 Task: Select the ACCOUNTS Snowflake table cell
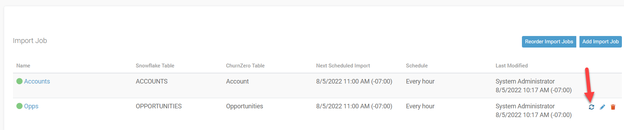point(152,81)
